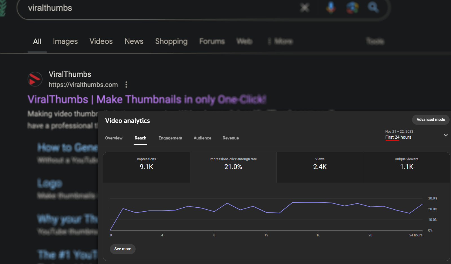Switch to the Audience analytics tab
Screen dimensions: 451x264
point(202,138)
